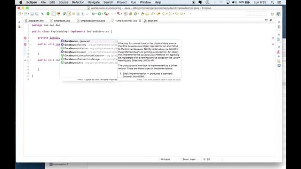The image size is (301, 169).
Task: Open the Debug dropdown arrow
Action: coord(96,14)
